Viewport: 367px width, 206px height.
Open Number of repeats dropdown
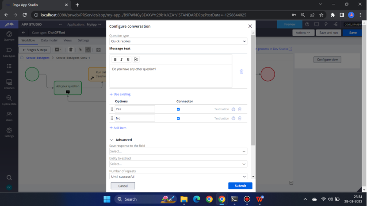click(178, 176)
